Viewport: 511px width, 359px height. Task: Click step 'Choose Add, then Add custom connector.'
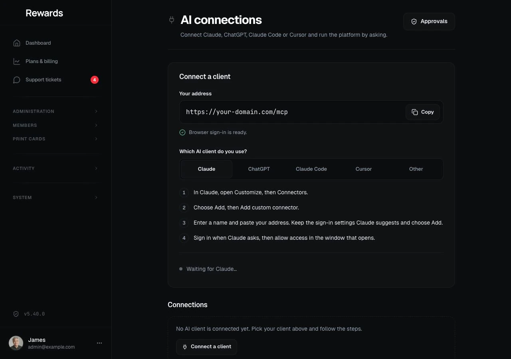(246, 208)
